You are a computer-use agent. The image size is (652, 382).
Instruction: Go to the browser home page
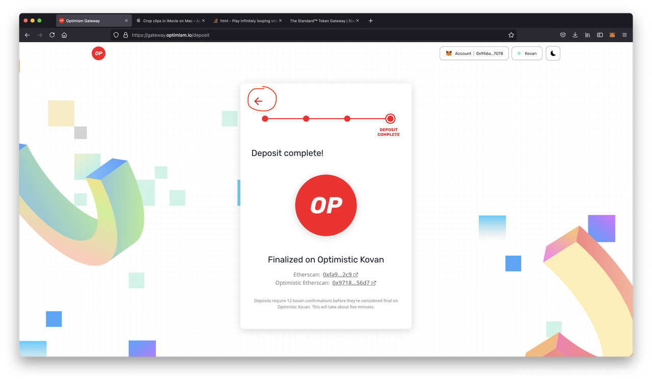[64, 35]
